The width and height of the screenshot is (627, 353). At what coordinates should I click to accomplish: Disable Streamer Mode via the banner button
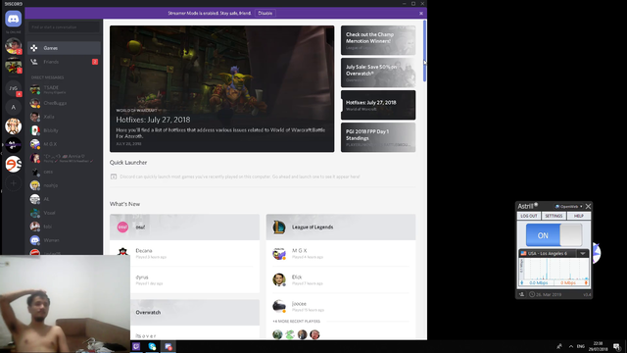coord(265,13)
